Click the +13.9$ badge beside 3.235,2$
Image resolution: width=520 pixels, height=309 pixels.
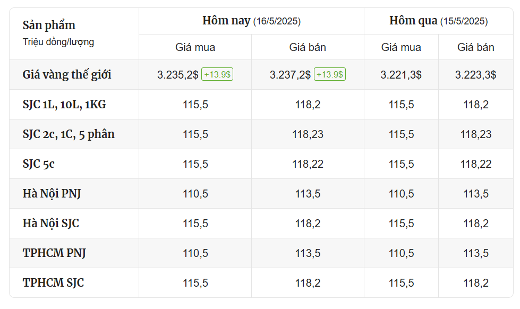click(x=217, y=74)
